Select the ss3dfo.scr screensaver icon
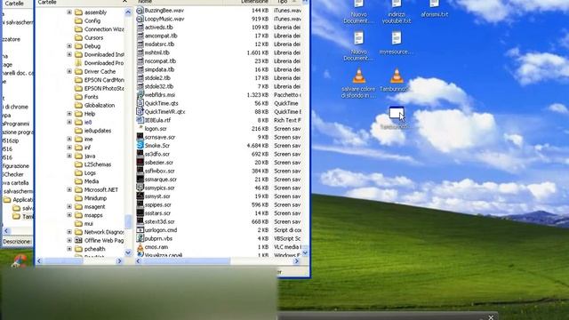 (140, 154)
